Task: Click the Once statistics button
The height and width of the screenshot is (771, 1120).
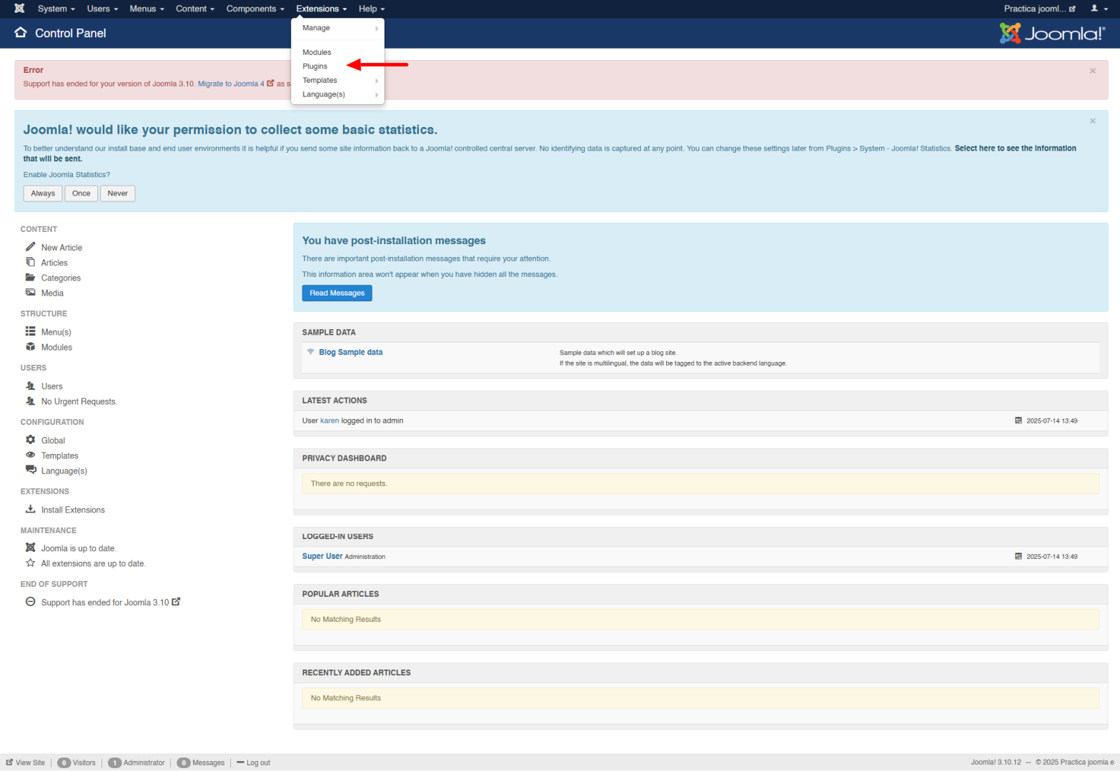Action: 81,193
